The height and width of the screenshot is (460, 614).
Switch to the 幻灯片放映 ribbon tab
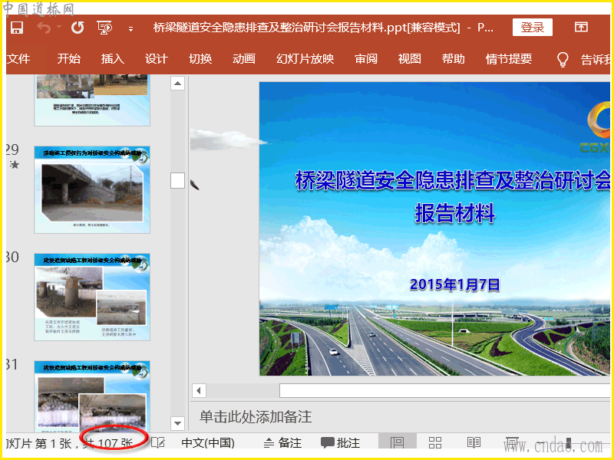(x=305, y=59)
